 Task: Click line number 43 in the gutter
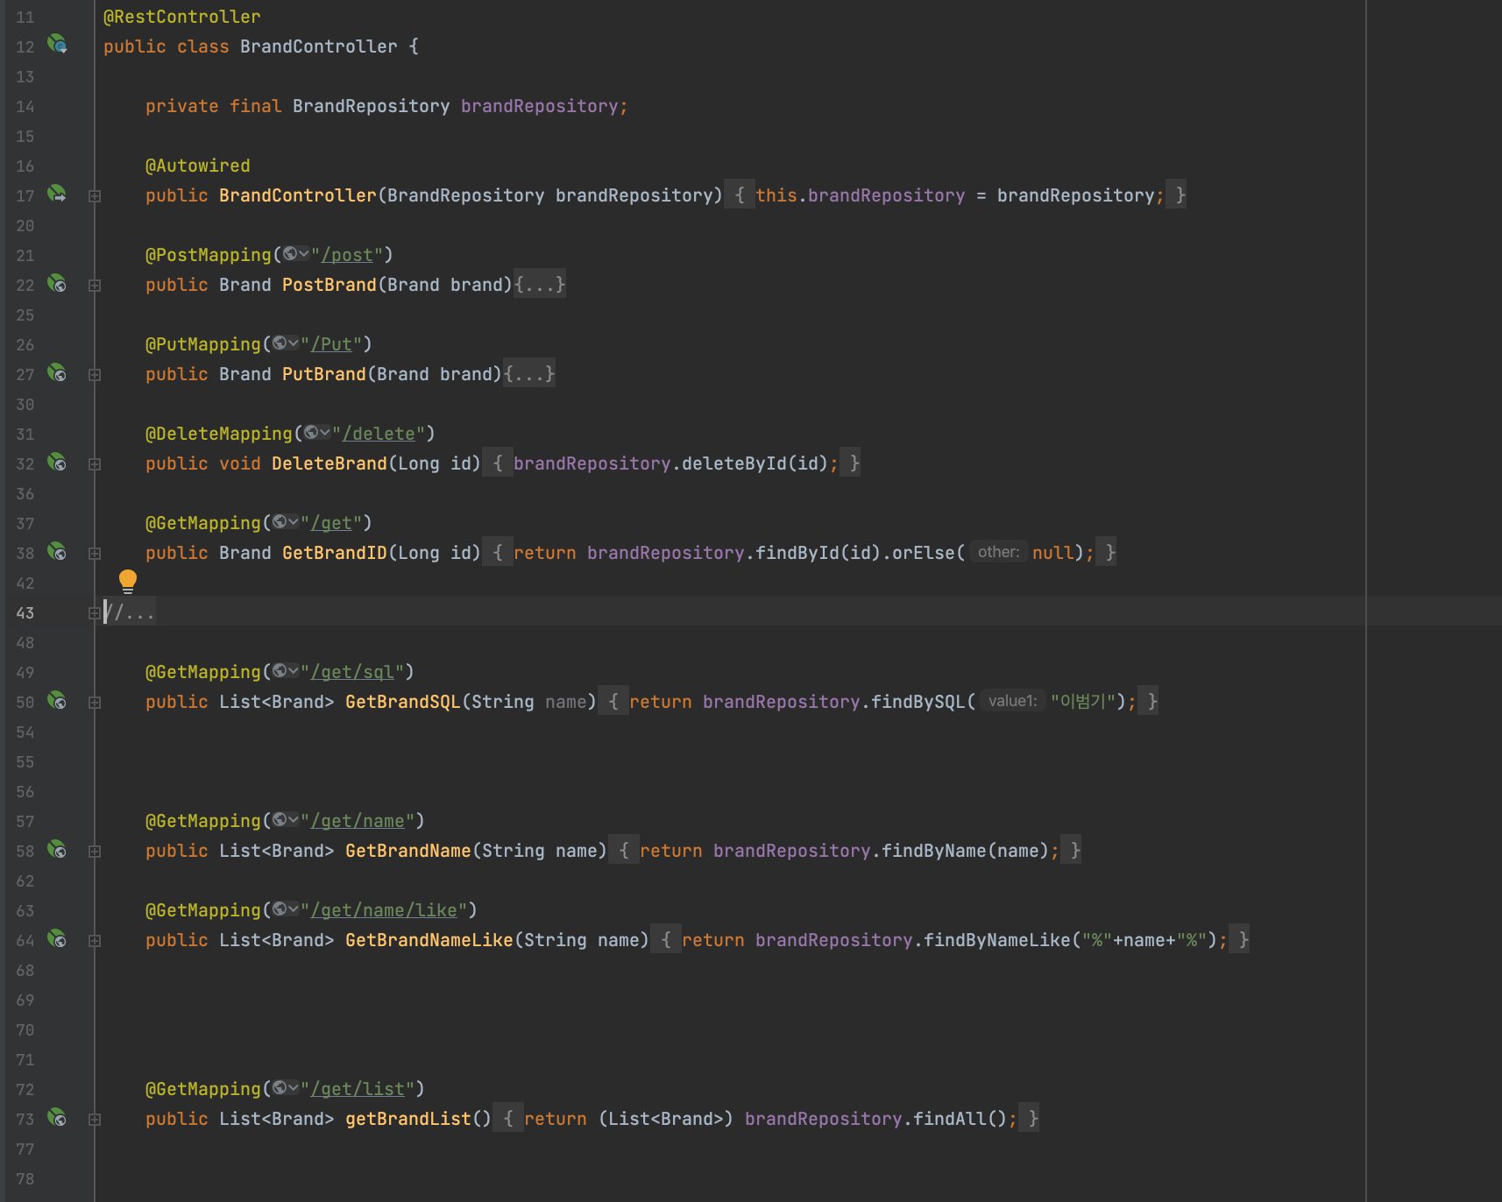coord(25,613)
